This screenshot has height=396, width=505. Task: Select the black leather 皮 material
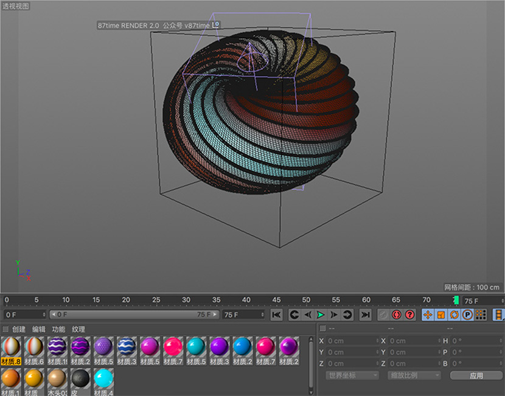click(80, 382)
